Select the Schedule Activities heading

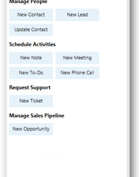point(32,44)
